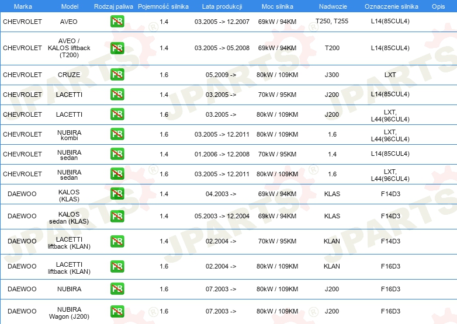This screenshot has width=457, height=324.
Task: Select the Oznaczenie silnika header
Action: pos(391,6)
